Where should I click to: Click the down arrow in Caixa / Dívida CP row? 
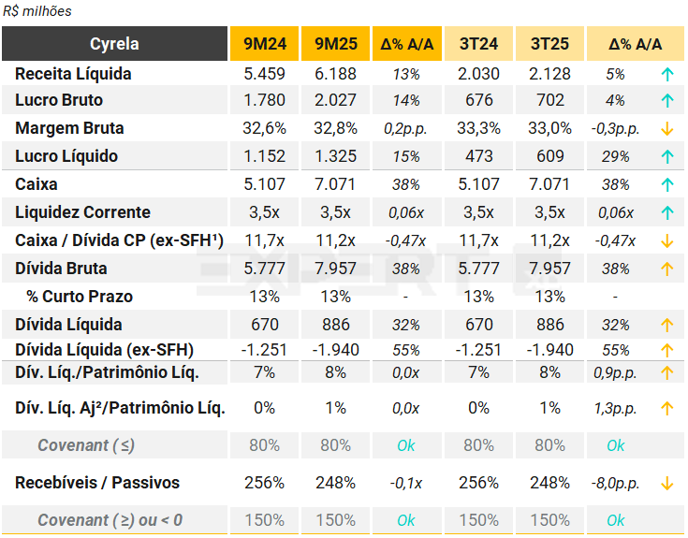click(x=667, y=240)
